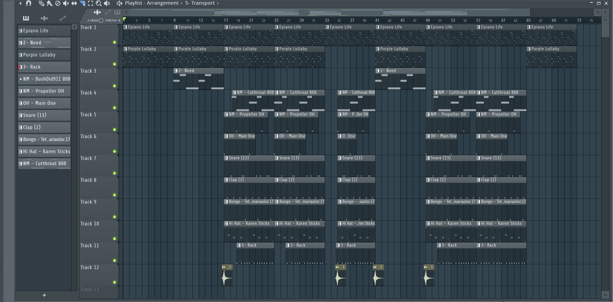Show pattern clips in picker panel
The height and width of the screenshot is (302, 613).
pyautogui.click(x=26, y=18)
